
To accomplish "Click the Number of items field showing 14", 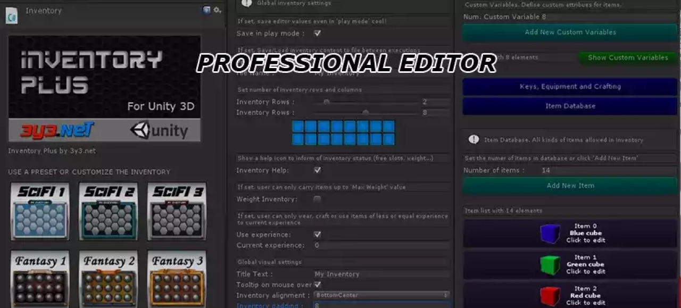I will click(x=608, y=170).
